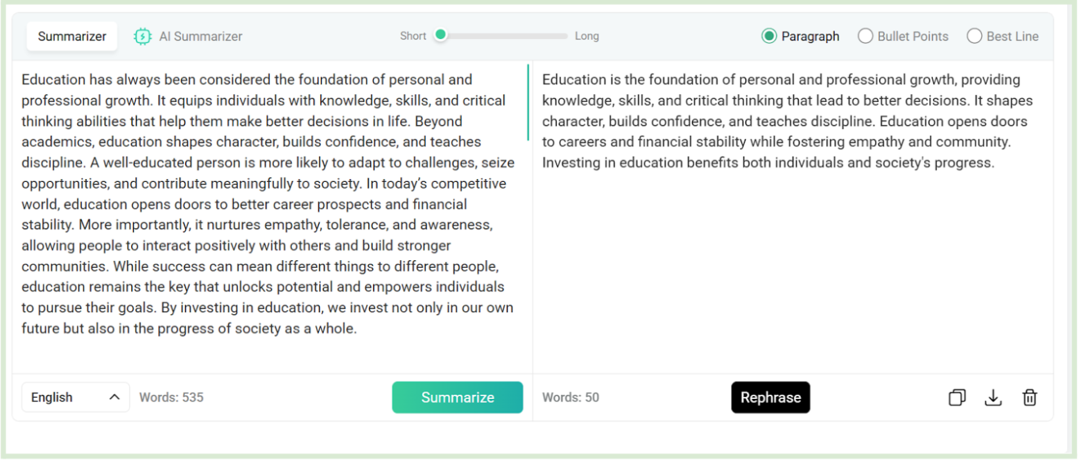
Task: Click the Rephrase button
Action: (x=770, y=398)
